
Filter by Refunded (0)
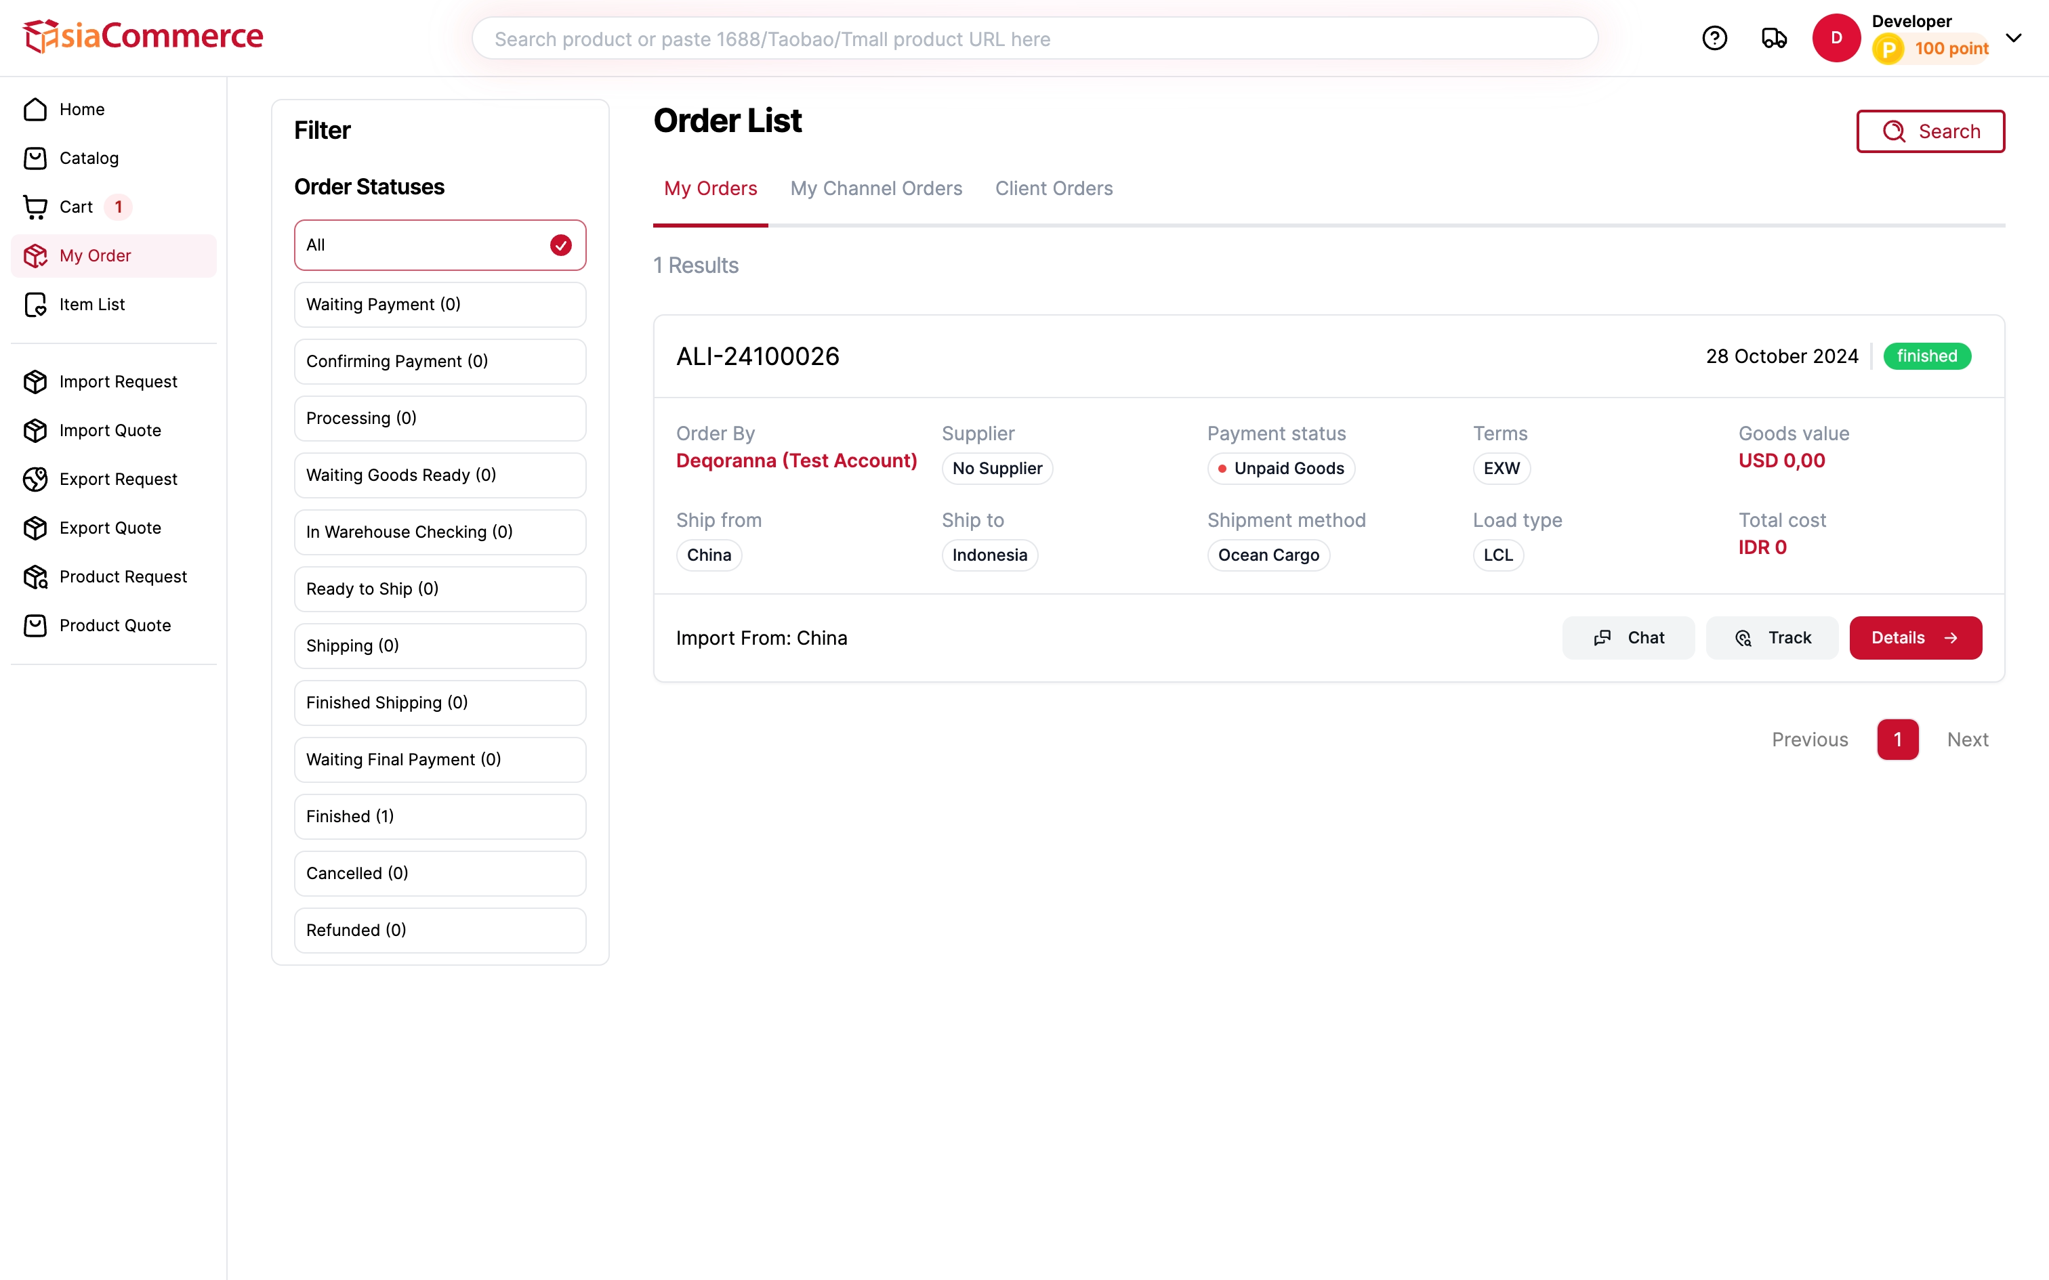pos(440,929)
